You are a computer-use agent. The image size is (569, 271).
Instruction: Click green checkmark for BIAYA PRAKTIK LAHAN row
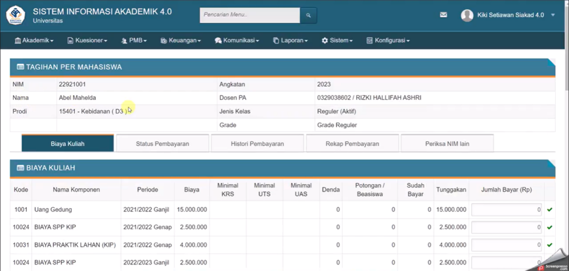pyautogui.click(x=550, y=245)
